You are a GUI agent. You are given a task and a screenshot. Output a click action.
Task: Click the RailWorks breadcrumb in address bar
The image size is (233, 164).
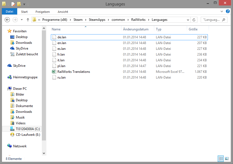pos(138,20)
